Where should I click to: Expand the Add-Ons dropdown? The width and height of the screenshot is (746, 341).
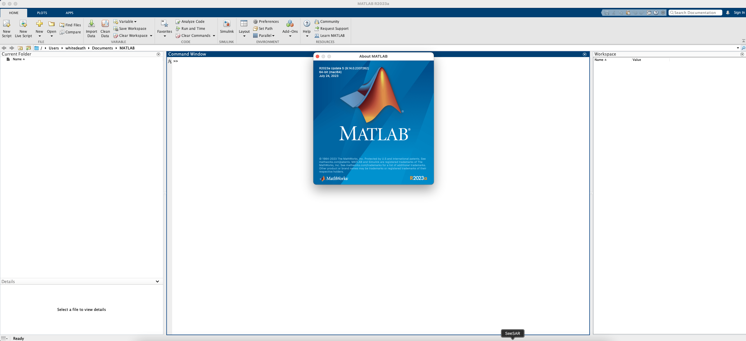pyautogui.click(x=290, y=36)
